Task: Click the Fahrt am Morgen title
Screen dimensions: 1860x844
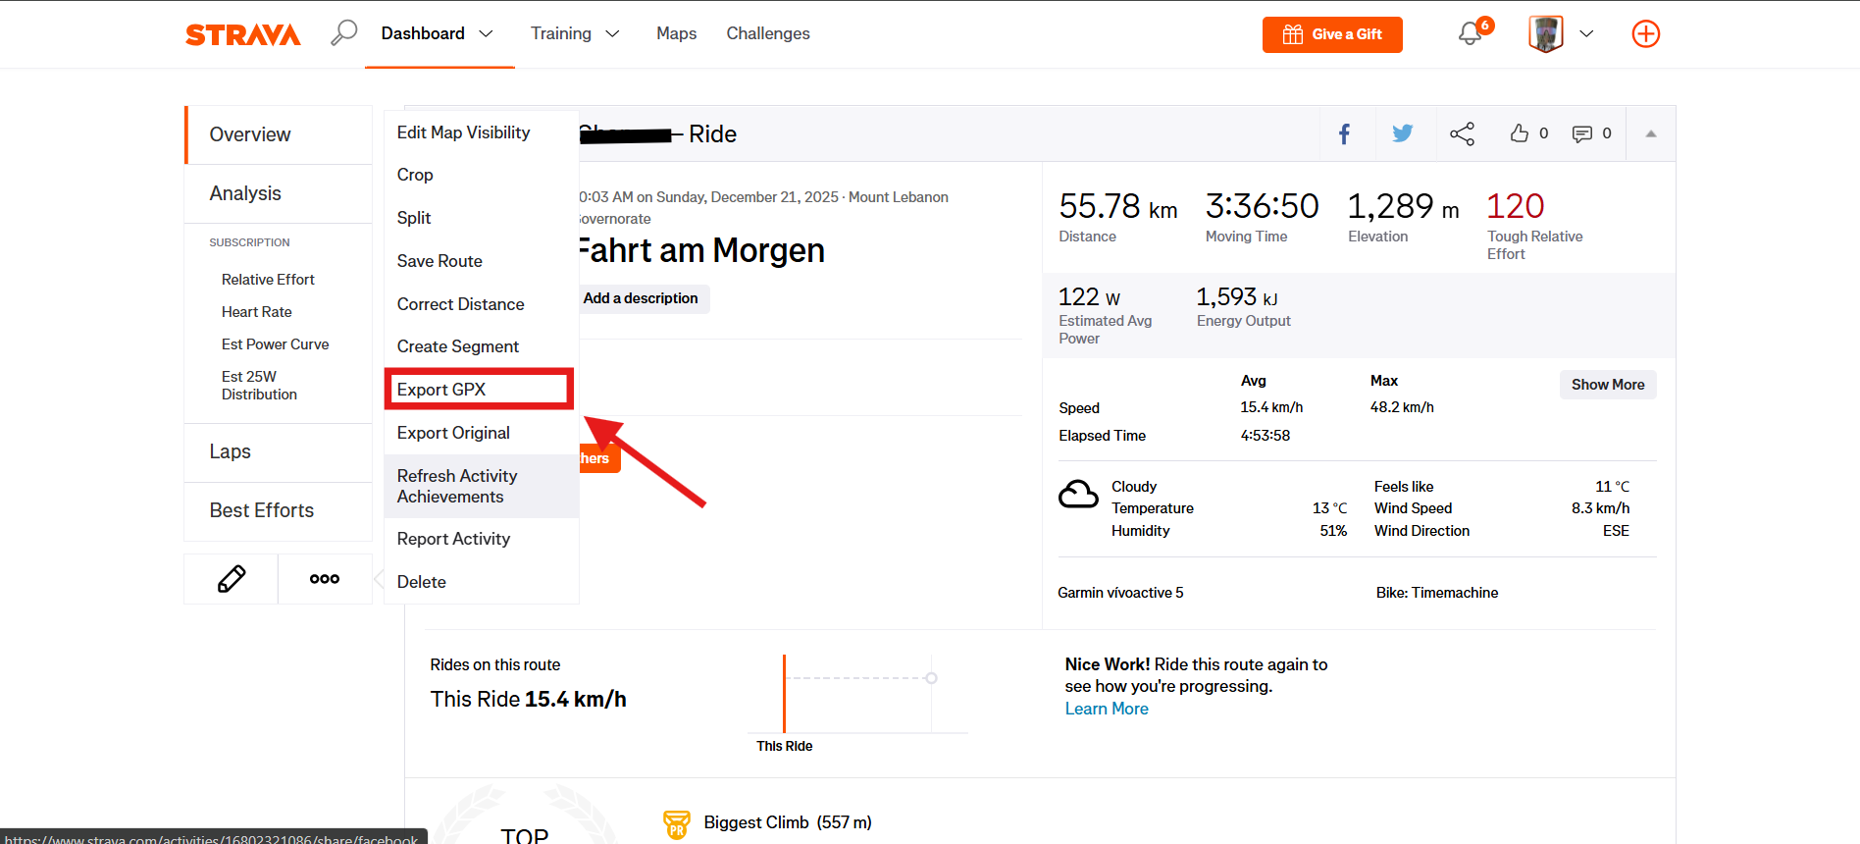Action: tap(700, 250)
